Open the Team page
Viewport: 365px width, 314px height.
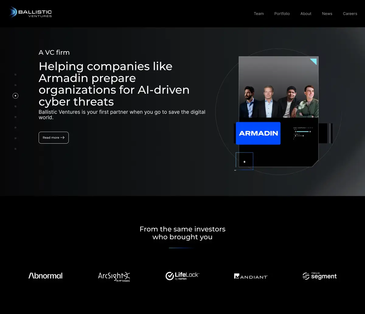coord(259,14)
